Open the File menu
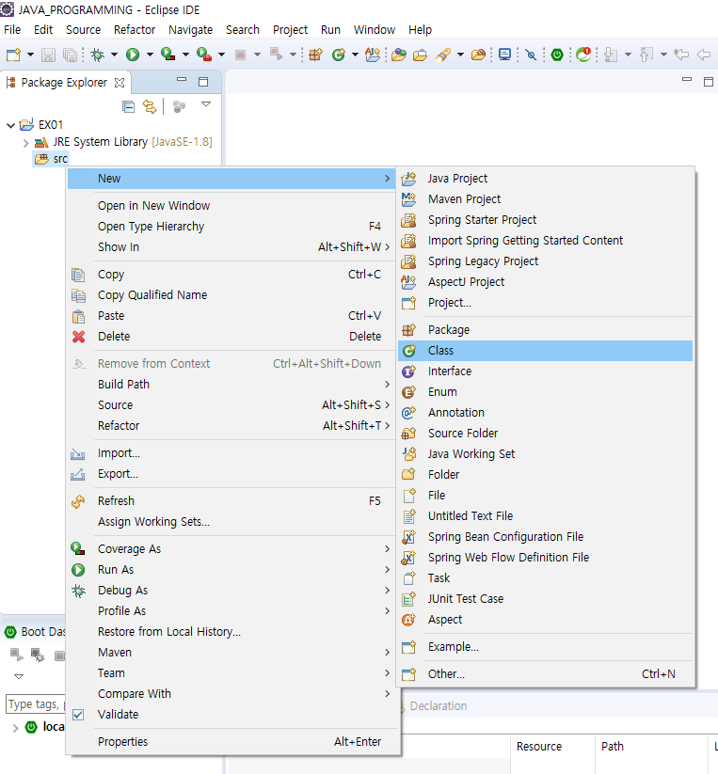 tap(12, 29)
